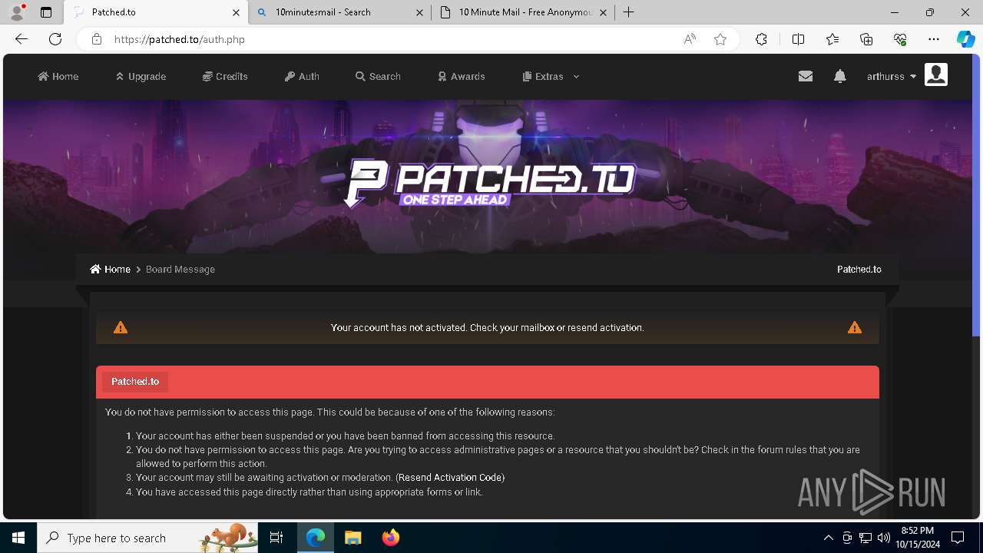Open private messages envelope icon

click(805, 76)
